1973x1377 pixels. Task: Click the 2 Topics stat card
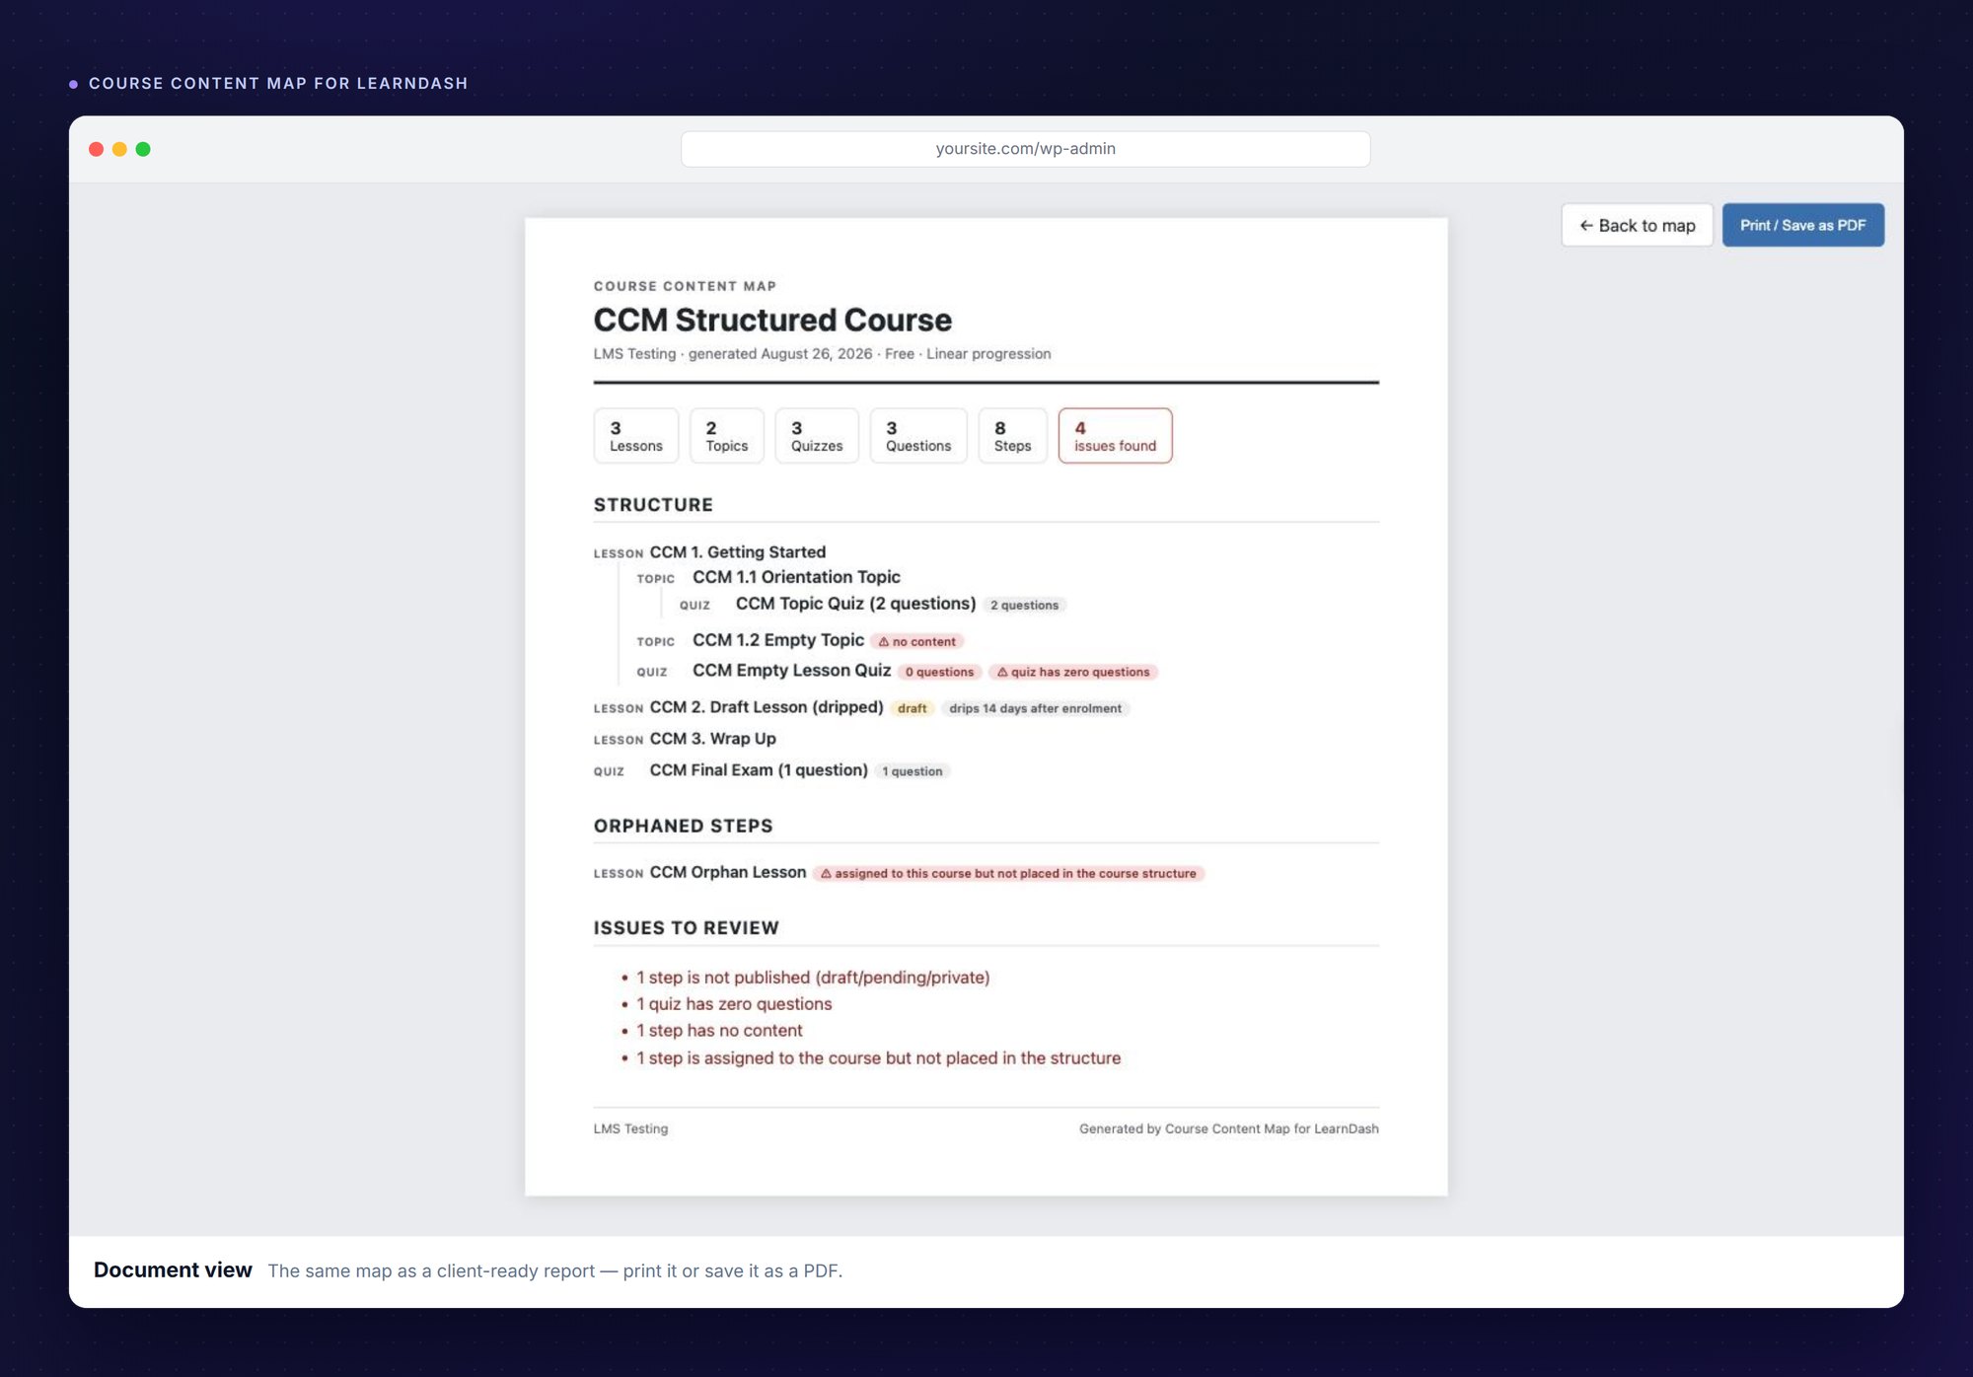pos(726,435)
